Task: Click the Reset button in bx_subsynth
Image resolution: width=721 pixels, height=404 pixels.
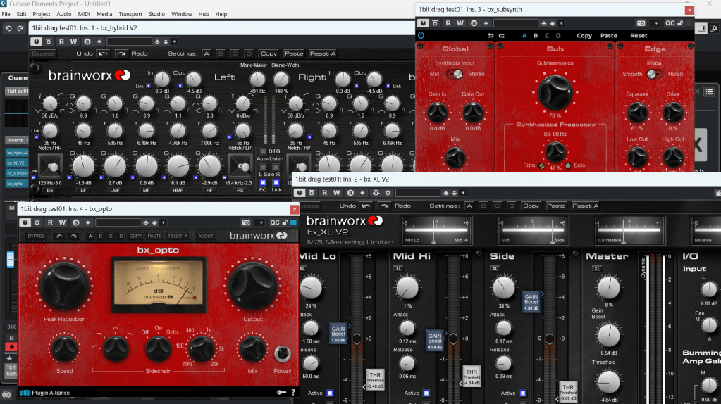Action: 639,35
